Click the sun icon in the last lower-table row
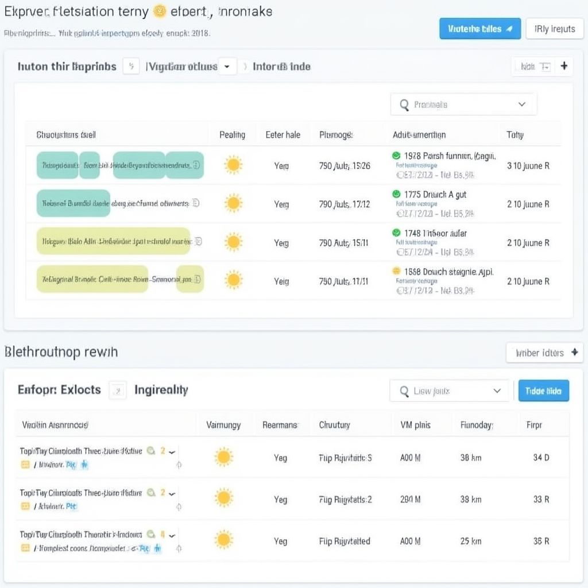 [223, 540]
